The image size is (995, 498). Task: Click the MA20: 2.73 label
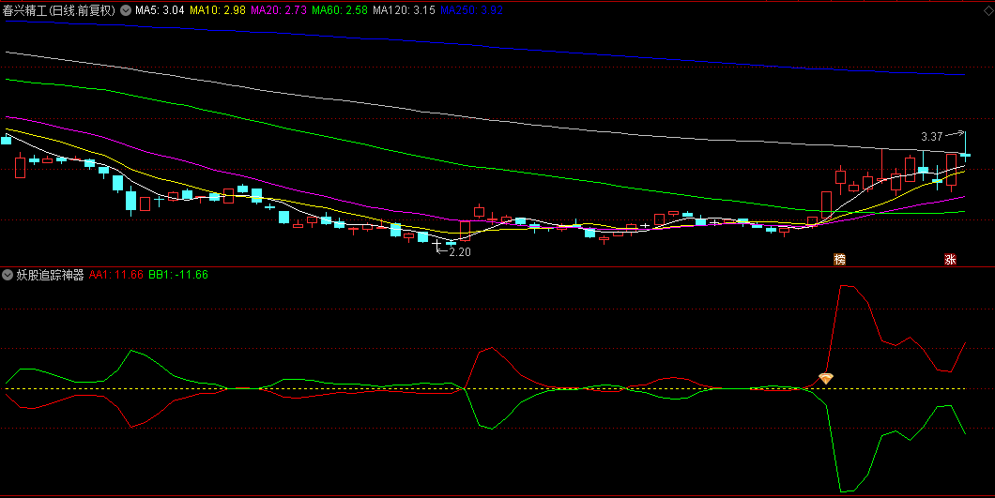point(279,10)
